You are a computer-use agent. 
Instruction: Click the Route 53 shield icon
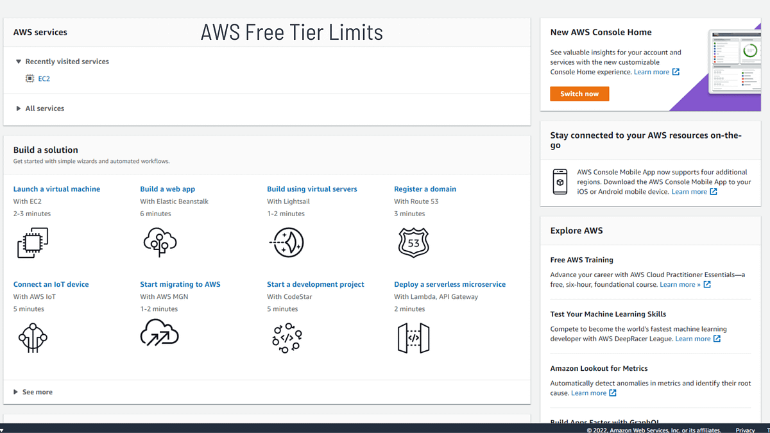[x=414, y=243]
